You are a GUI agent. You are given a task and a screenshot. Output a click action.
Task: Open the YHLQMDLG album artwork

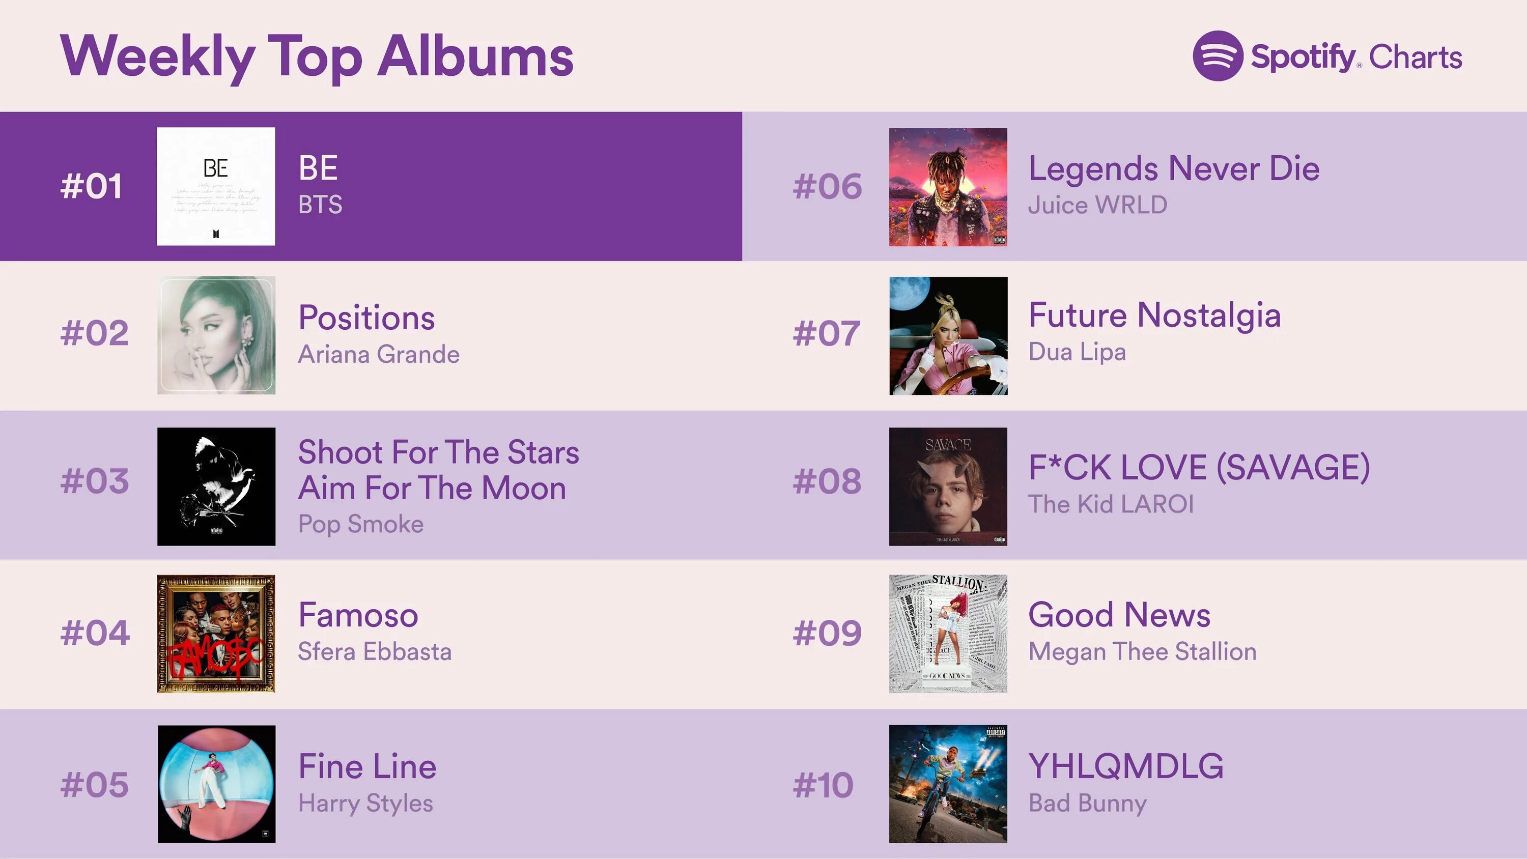948,784
